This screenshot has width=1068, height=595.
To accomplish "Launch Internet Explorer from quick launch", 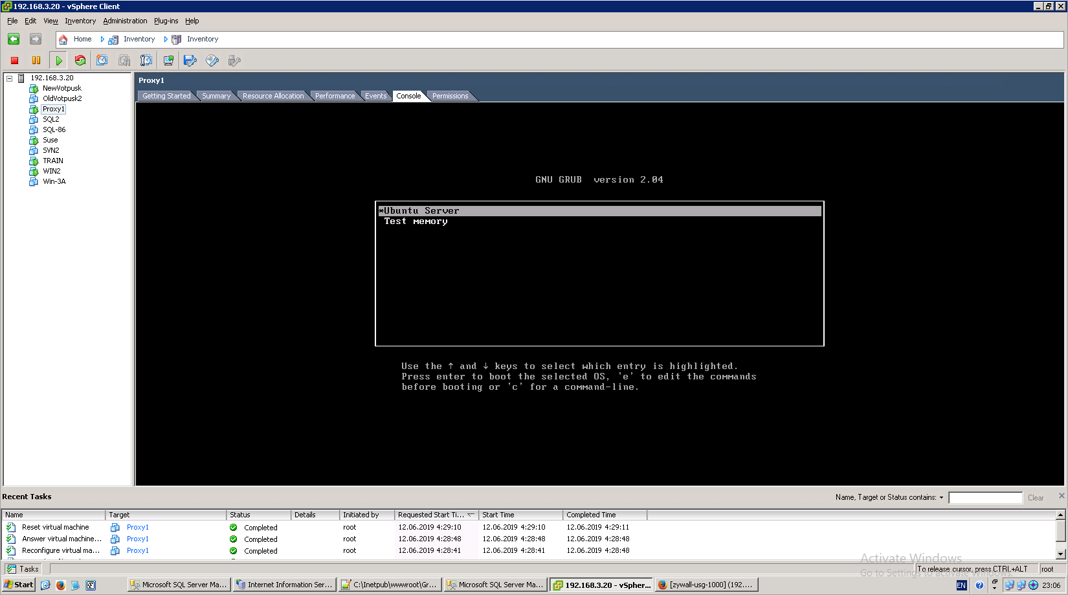I will coord(45,585).
